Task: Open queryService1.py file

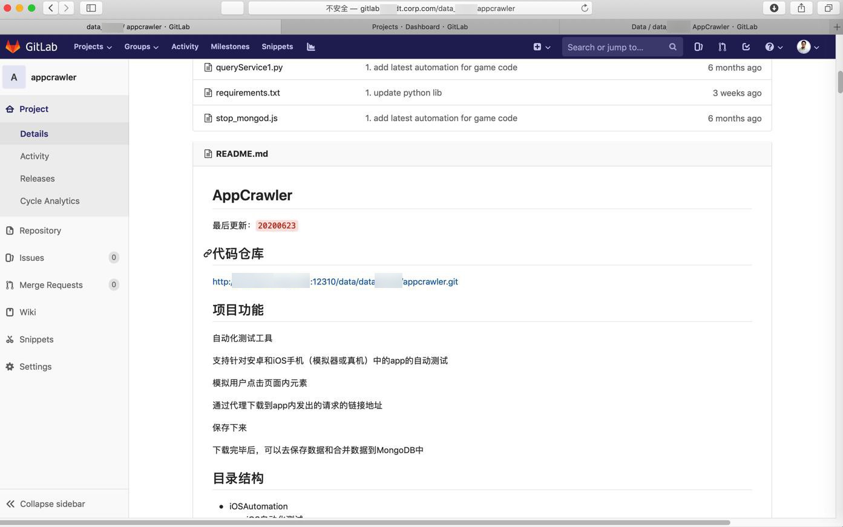Action: [249, 67]
